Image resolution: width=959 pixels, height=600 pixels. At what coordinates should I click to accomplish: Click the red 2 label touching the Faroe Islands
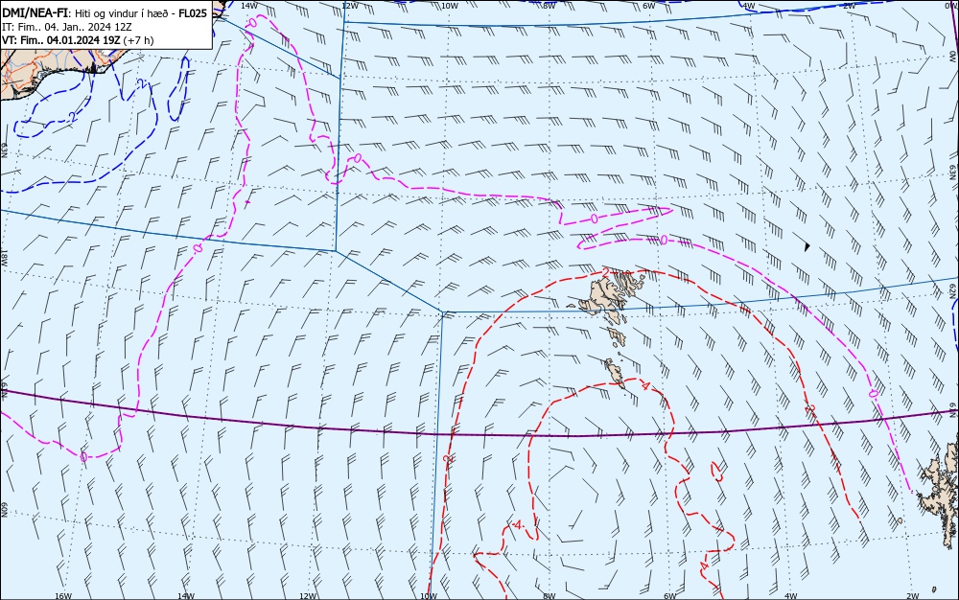point(605,272)
